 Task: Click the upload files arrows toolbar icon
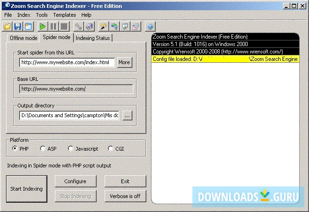(114, 26)
